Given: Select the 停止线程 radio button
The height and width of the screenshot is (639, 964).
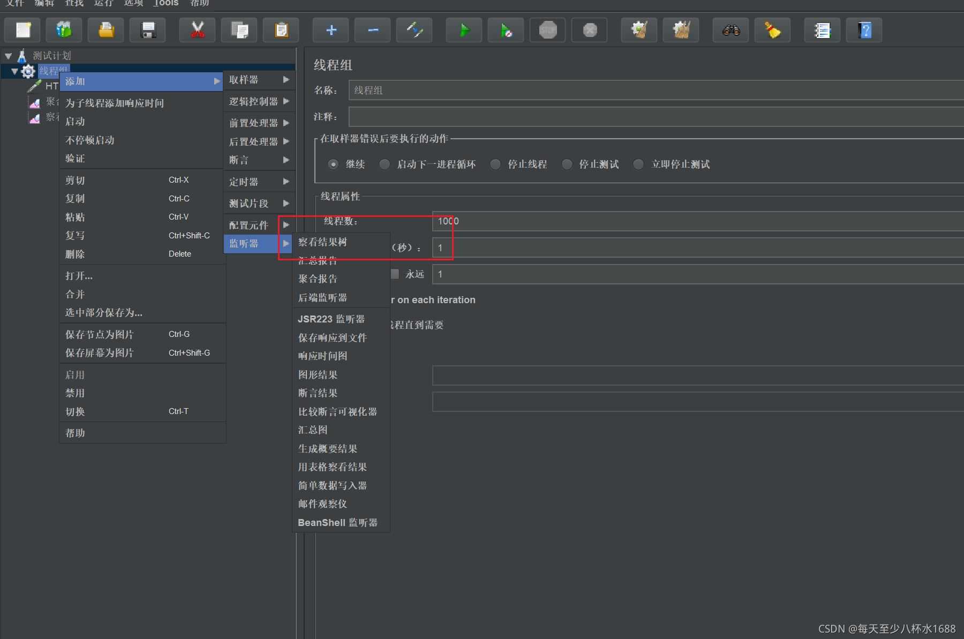Looking at the screenshot, I should [x=495, y=164].
